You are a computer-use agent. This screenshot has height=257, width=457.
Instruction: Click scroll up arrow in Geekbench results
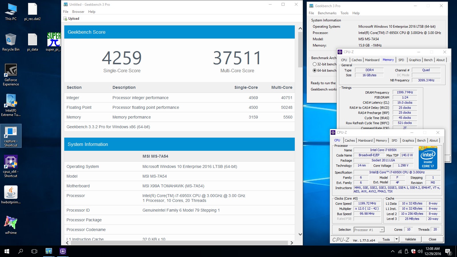[300, 29]
